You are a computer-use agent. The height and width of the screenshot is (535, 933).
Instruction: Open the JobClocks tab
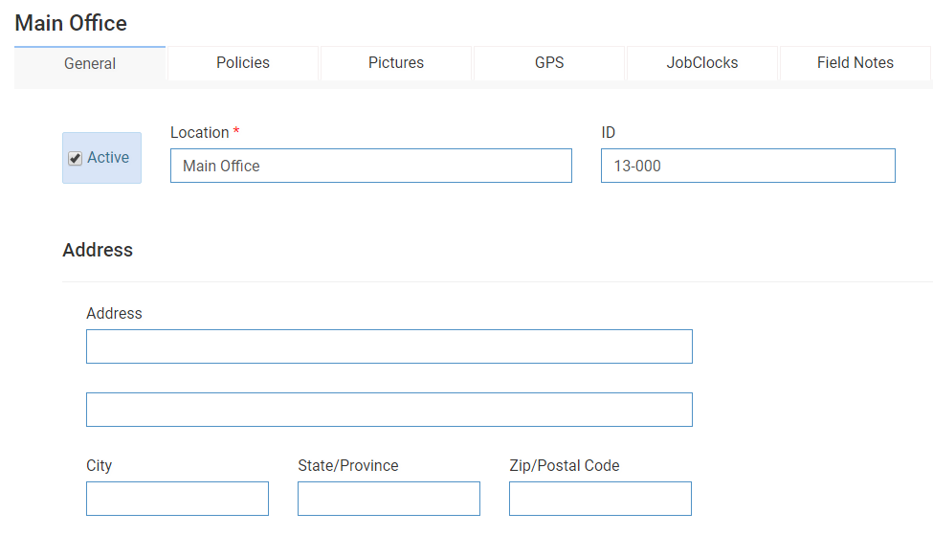tap(702, 63)
